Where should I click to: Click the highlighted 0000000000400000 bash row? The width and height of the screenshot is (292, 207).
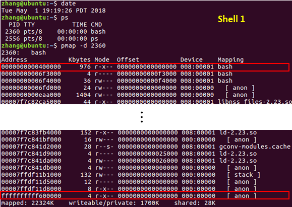click(145, 67)
